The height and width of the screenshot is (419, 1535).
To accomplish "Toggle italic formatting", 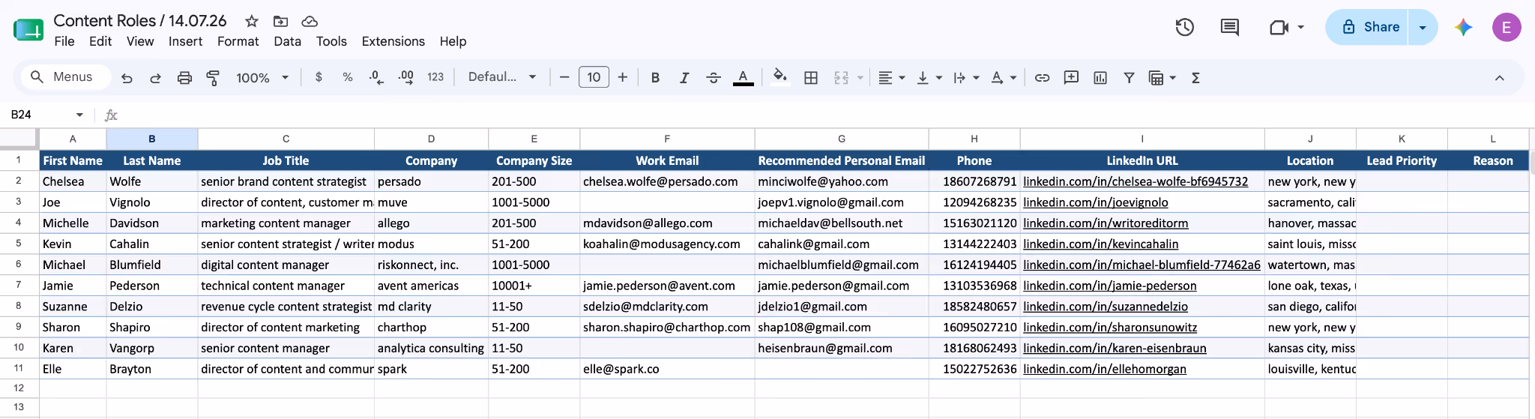I will point(684,77).
